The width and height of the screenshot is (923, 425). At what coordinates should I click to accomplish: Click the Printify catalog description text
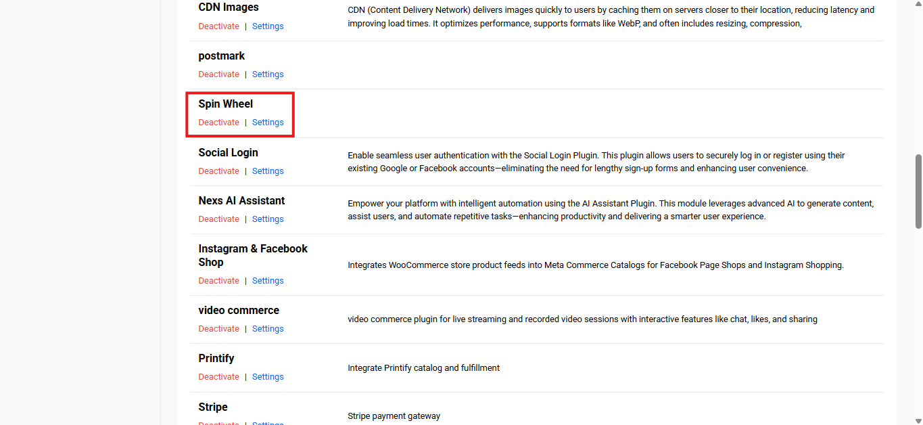coord(424,368)
